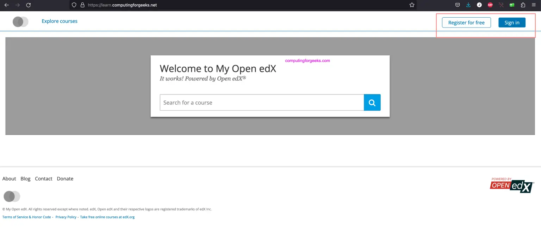Screen dimensions: 541x227
Task: Open the Privacy Policy link
Action: click(66, 217)
